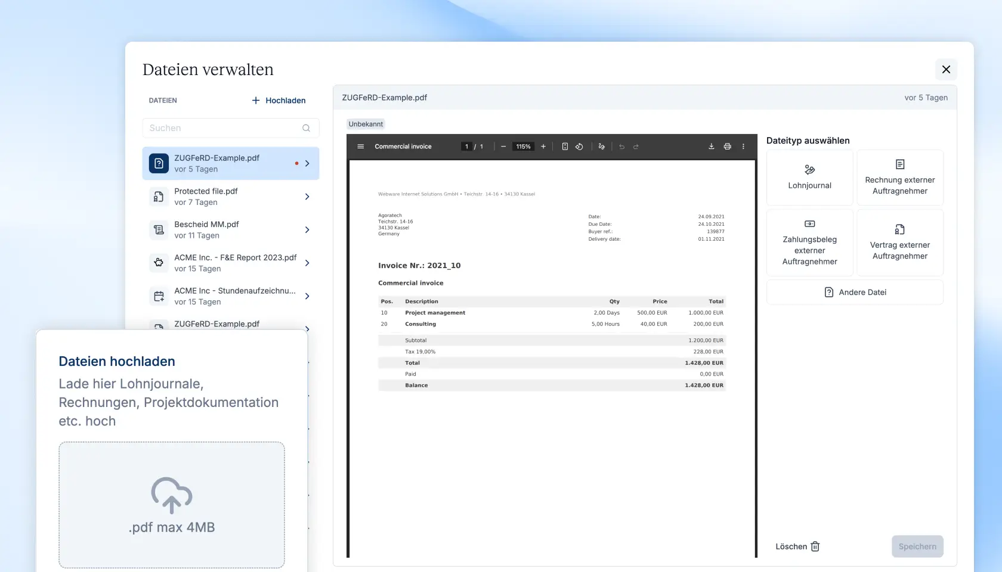This screenshot has width=1002, height=572.
Task: Click the .pdf upload drop zone
Action: click(x=172, y=505)
